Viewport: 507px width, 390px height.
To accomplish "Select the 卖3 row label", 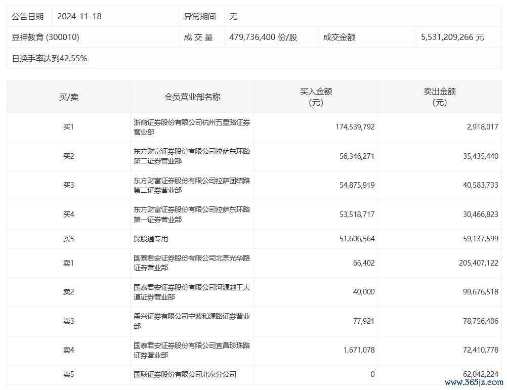I will point(68,322).
